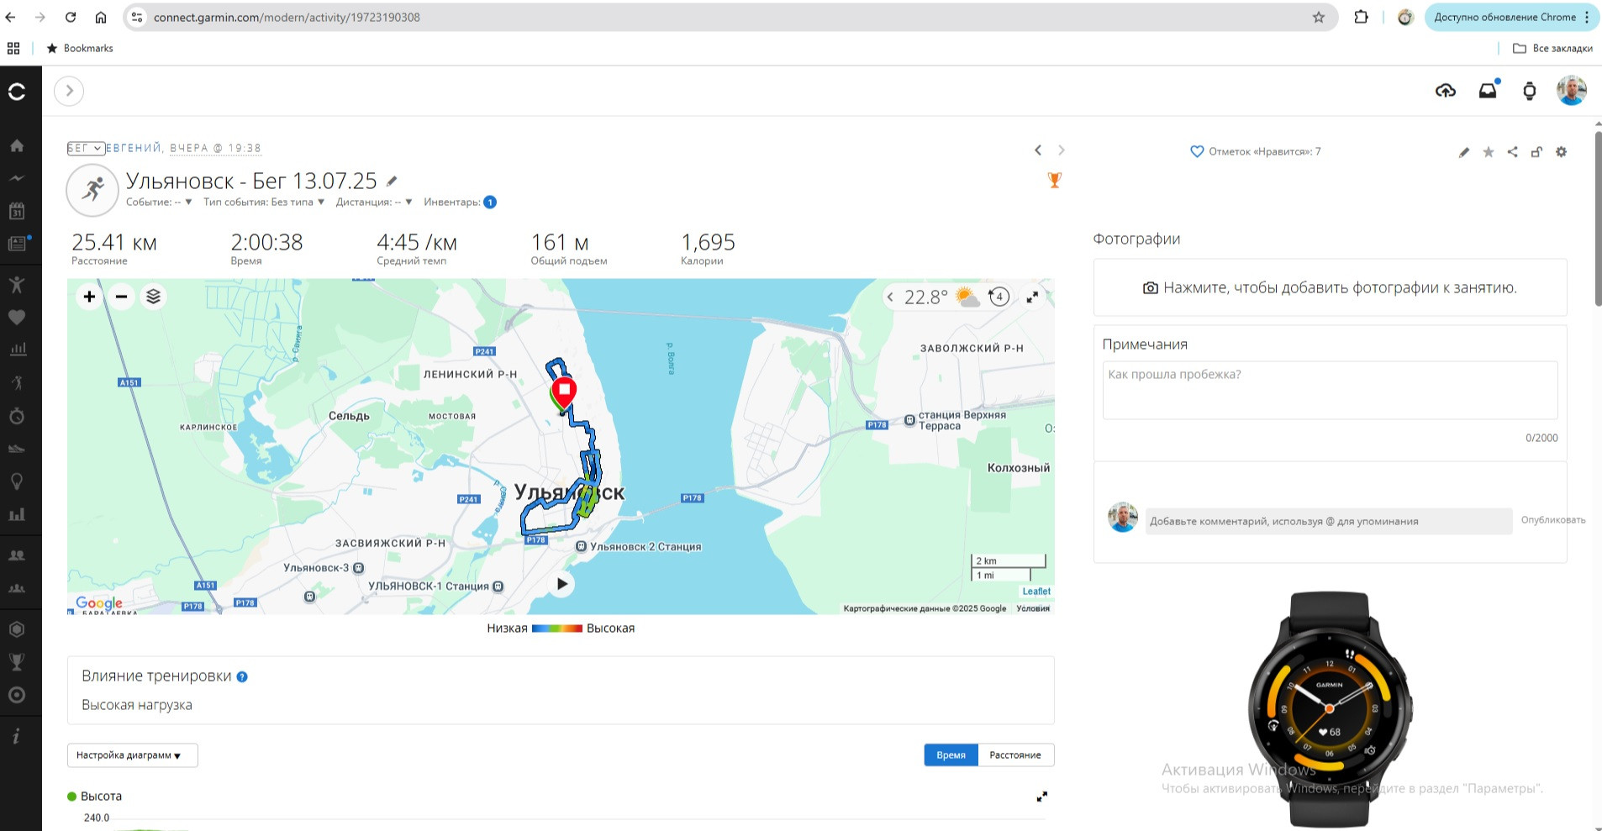Viewport: 1602px width, 831px height.
Task: Open the shoe gear icon in sidebar
Action: point(17,449)
